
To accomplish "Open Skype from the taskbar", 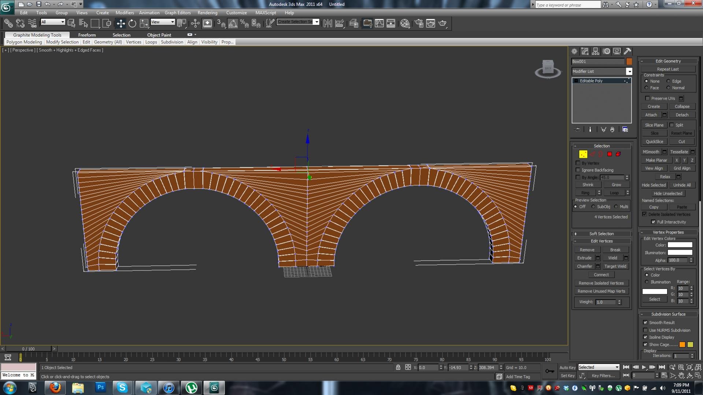I will (x=122, y=387).
